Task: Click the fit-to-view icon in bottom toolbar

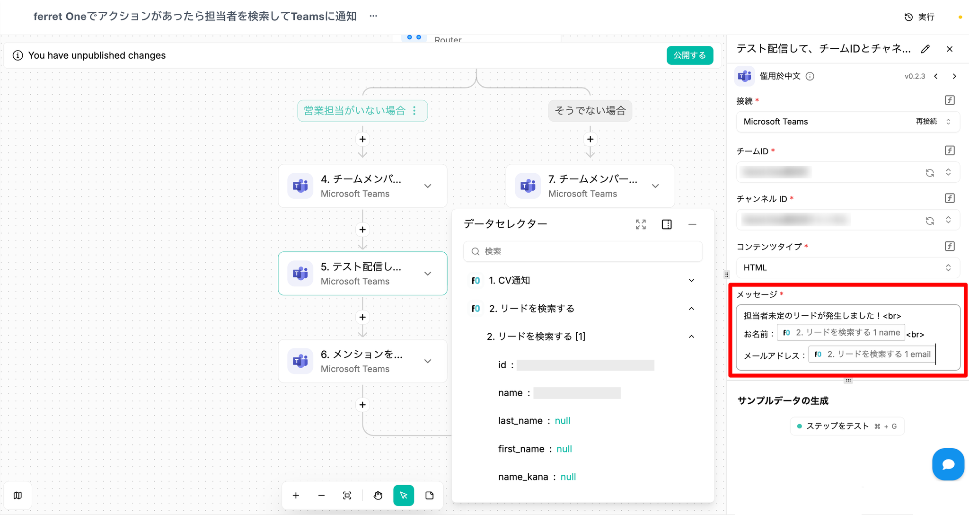Action: pyautogui.click(x=347, y=496)
